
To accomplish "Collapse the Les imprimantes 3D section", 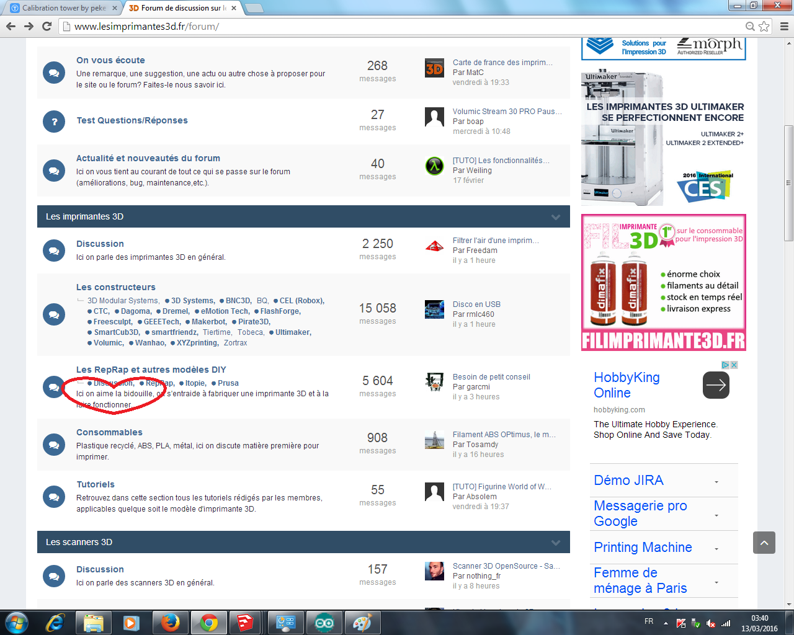I will [556, 217].
